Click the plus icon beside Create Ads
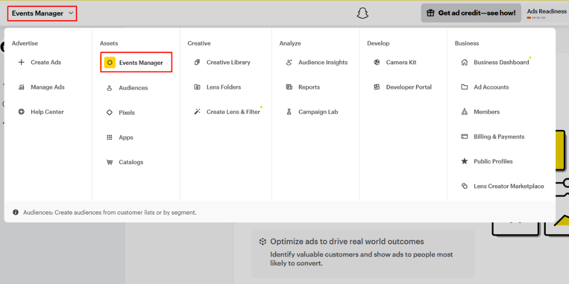The width and height of the screenshot is (569, 284). pyautogui.click(x=22, y=62)
